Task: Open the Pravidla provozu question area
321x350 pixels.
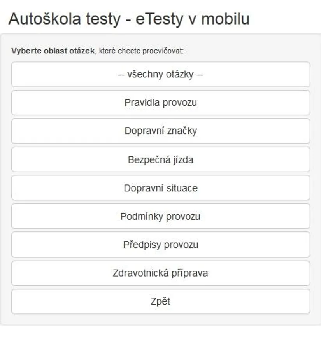Action: coord(161,103)
